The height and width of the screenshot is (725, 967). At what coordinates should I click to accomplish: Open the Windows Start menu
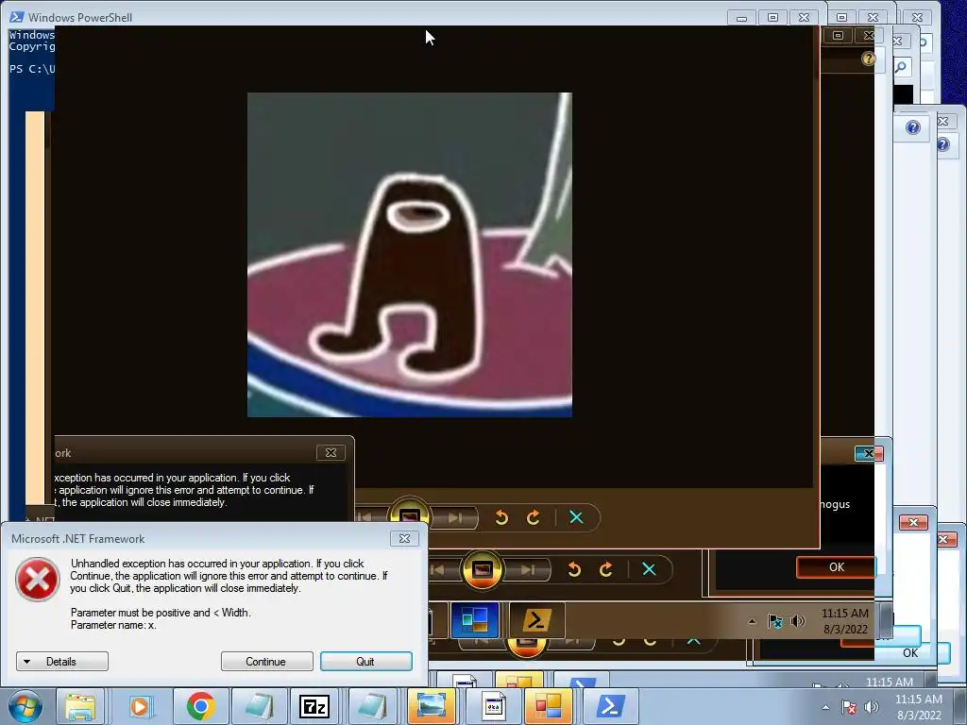click(25, 706)
